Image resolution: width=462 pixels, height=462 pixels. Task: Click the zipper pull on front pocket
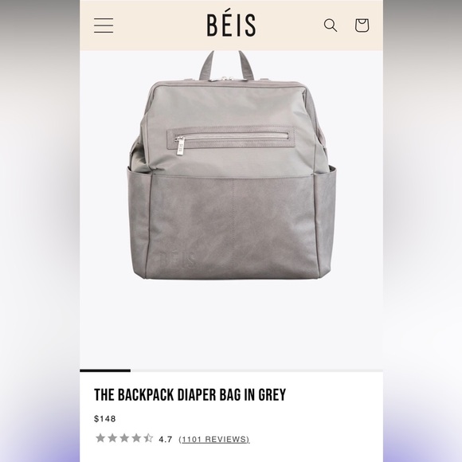tap(180, 146)
